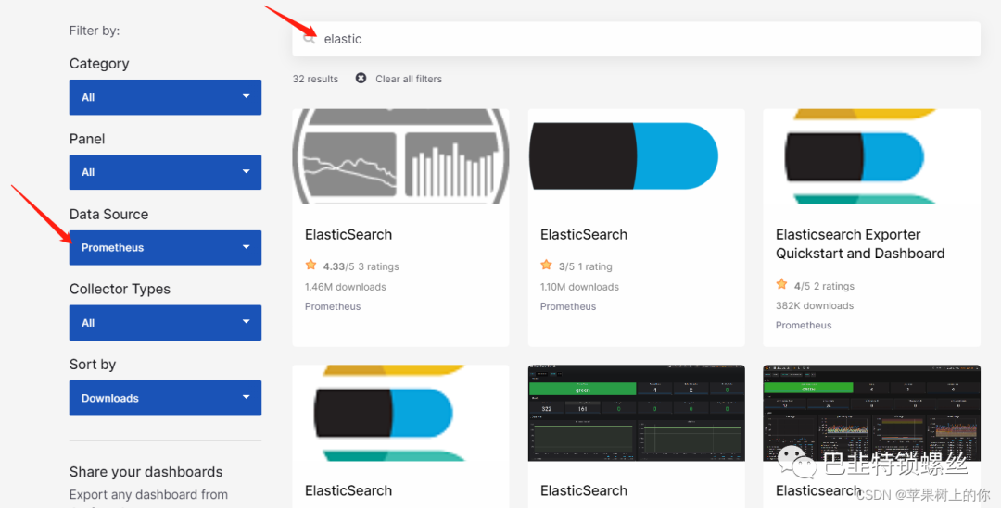
Task: Open the Elastic logo thumbnail below the 1.46M downloads card
Action: click(x=400, y=413)
